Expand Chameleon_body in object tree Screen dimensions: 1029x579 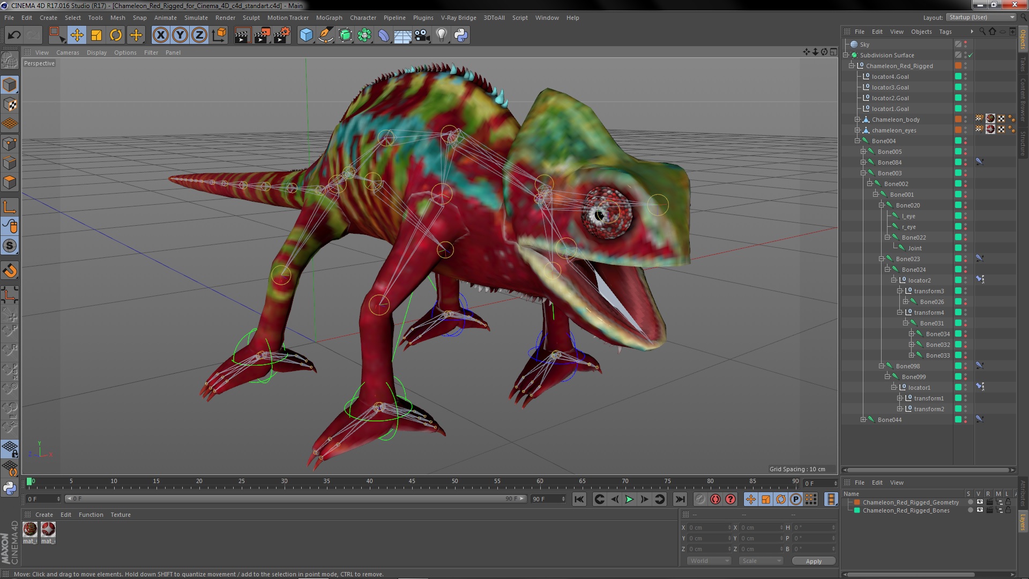(857, 120)
